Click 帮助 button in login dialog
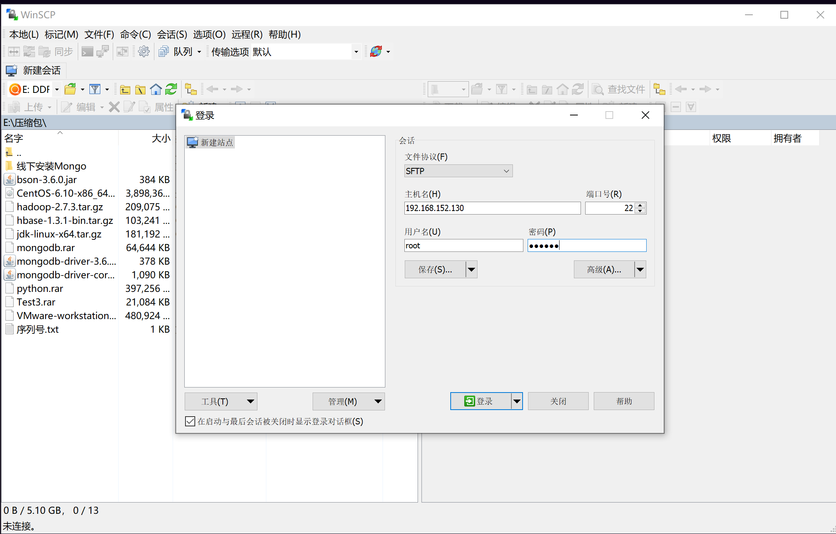 click(624, 401)
